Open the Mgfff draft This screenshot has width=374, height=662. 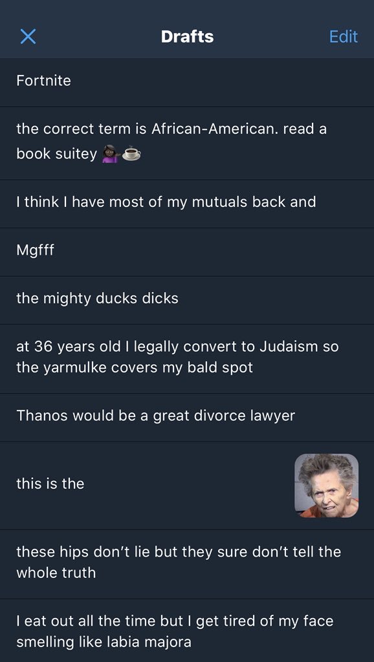187,253
